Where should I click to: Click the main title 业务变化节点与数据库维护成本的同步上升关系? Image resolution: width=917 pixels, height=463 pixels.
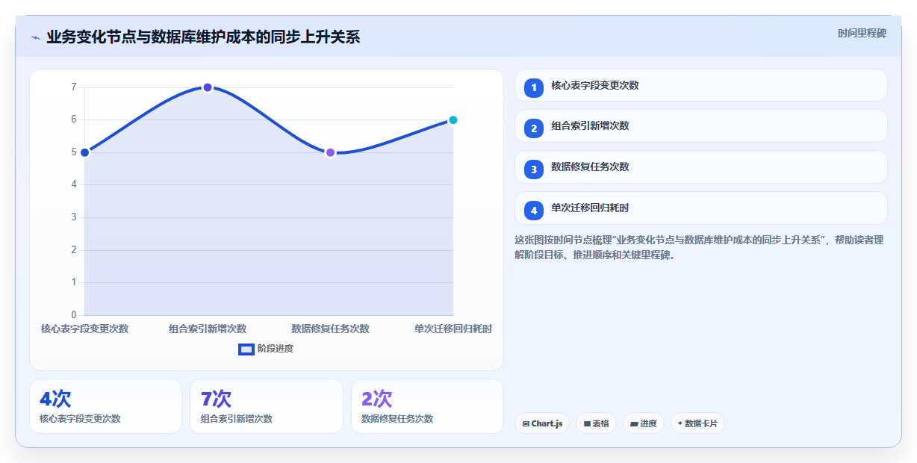(203, 37)
